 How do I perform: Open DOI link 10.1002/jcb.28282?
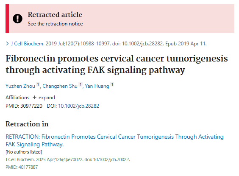pyautogui.click(x=79, y=106)
